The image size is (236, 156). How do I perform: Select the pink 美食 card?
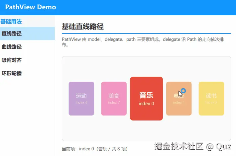(114, 99)
